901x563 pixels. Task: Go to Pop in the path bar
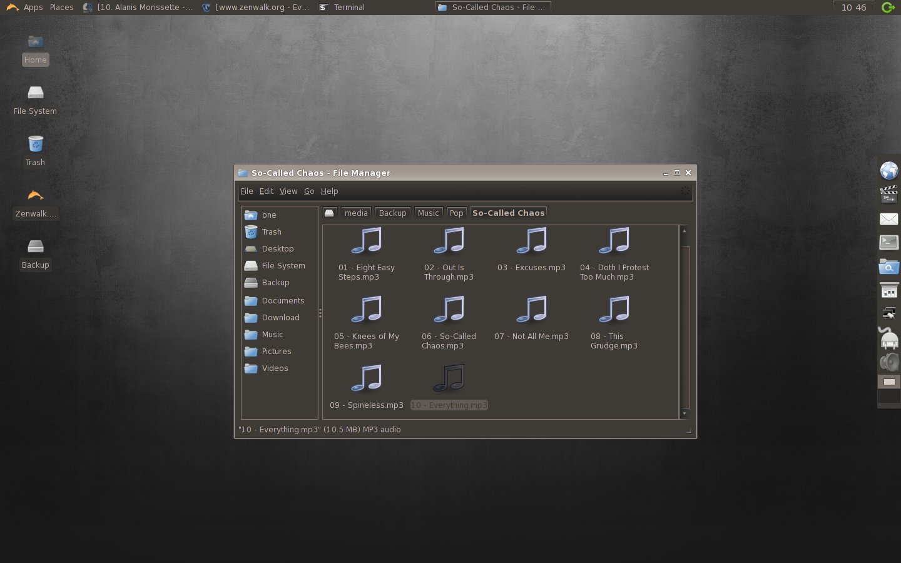pyautogui.click(x=457, y=213)
